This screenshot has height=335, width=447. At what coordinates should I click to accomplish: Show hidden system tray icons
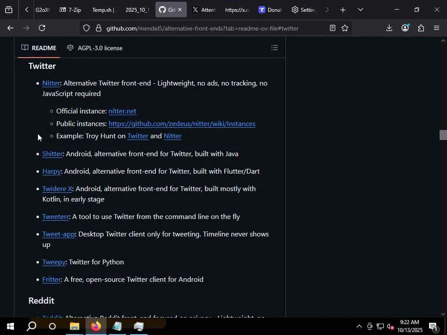pyautogui.click(x=359, y=326)
